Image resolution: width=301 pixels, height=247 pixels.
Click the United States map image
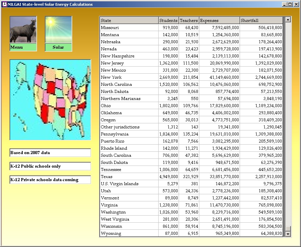click(x=50, y=100)
